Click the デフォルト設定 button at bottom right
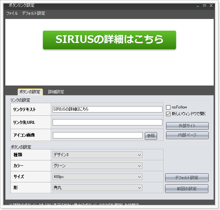This screenshot has width=220, height=210. pos(187,178)
